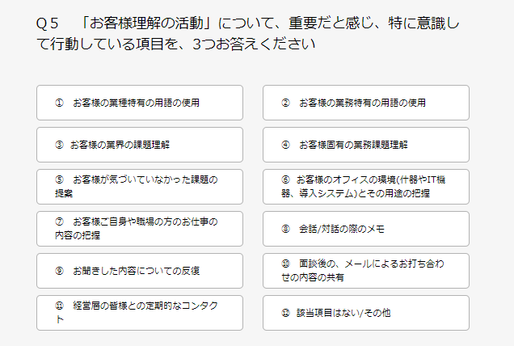514x346 pixels.
Task: Select option ⑧ 会話/対話の際のメモ
Action: point(366,229)
